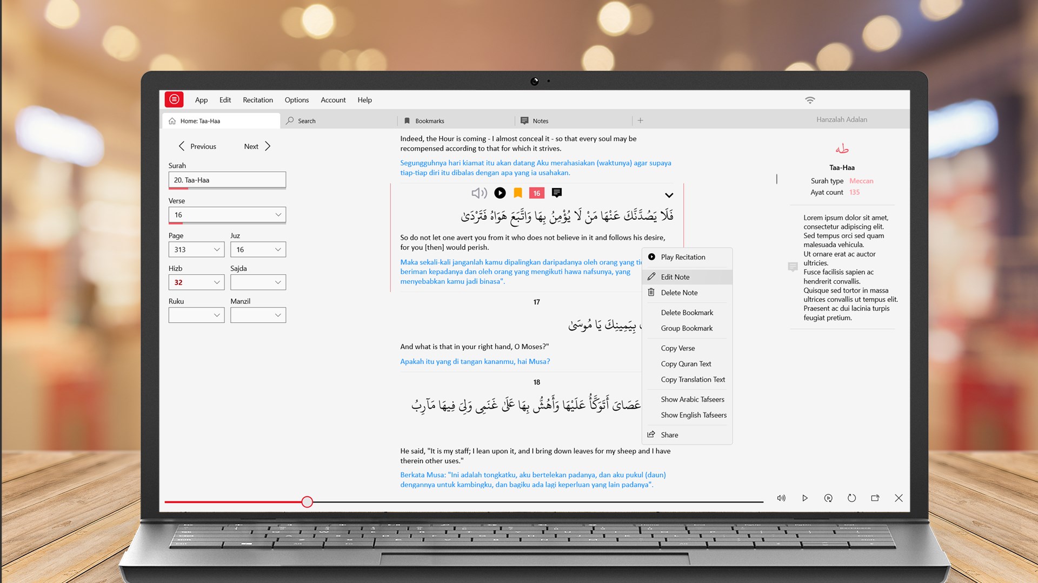Viewport: 1038px width, 583px height.
Task: Play verse 16 with the black play icon
Action: (x=500, y=193)
